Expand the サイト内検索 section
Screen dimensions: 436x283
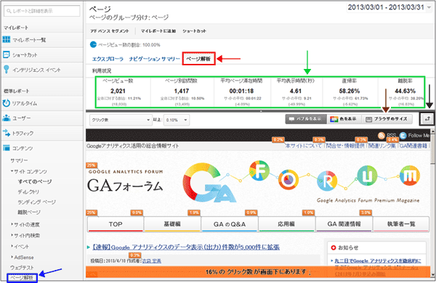pos(12,235)
